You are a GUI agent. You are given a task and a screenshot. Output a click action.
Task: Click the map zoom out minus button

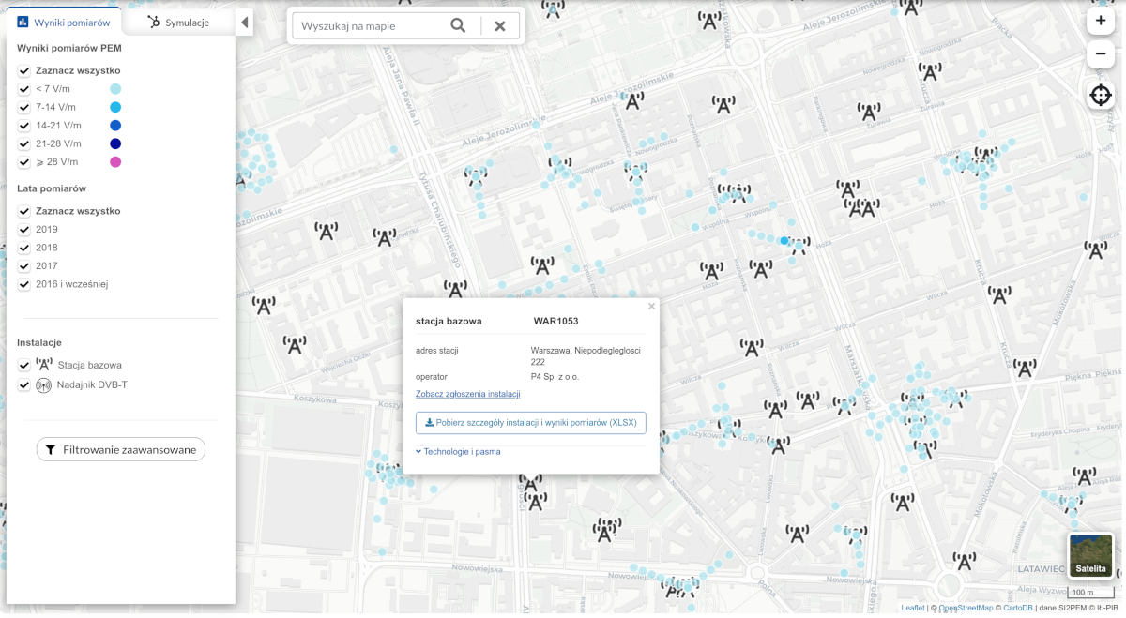pos(1101,55)
